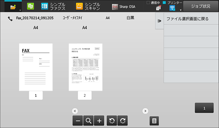
Task: Select the FAX cover page thumbnail
Action: (36, 67)
